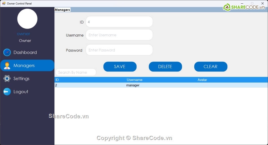Click the Avatar column header
This screenshot has height=145, width=268.
tap(202, 80)
